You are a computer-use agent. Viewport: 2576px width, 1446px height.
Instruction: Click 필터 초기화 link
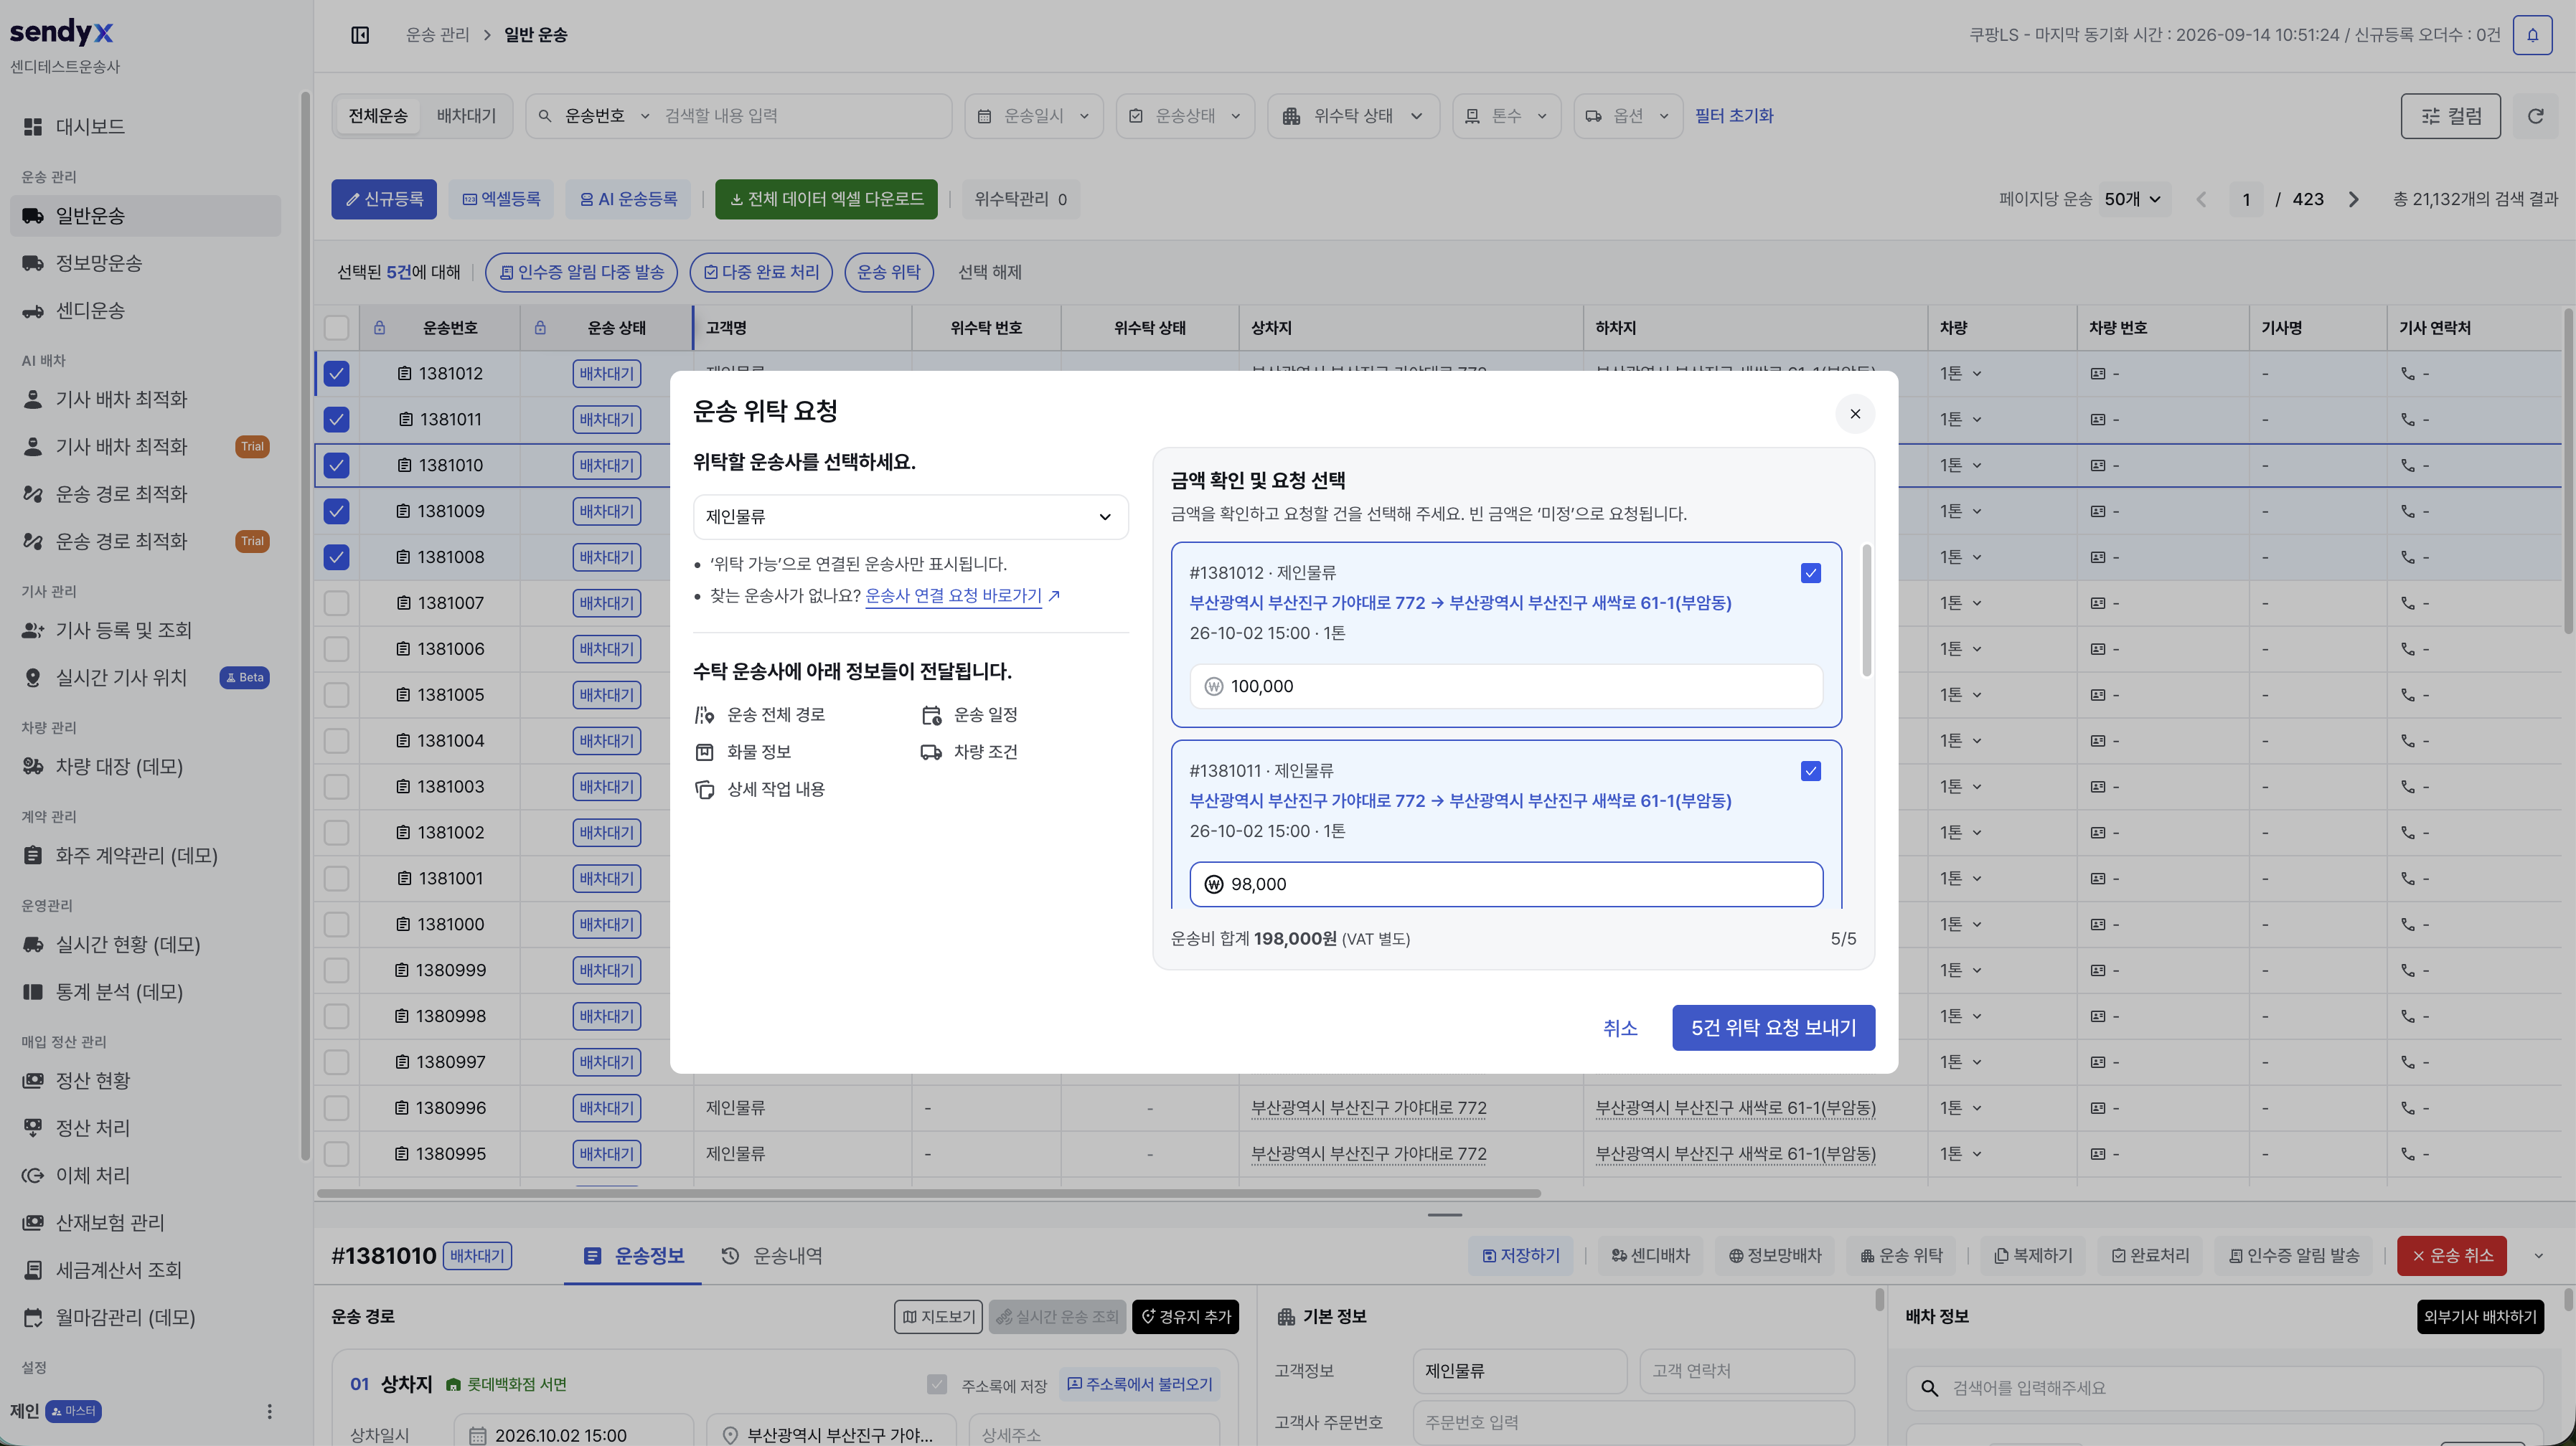tap(1734, 116)
